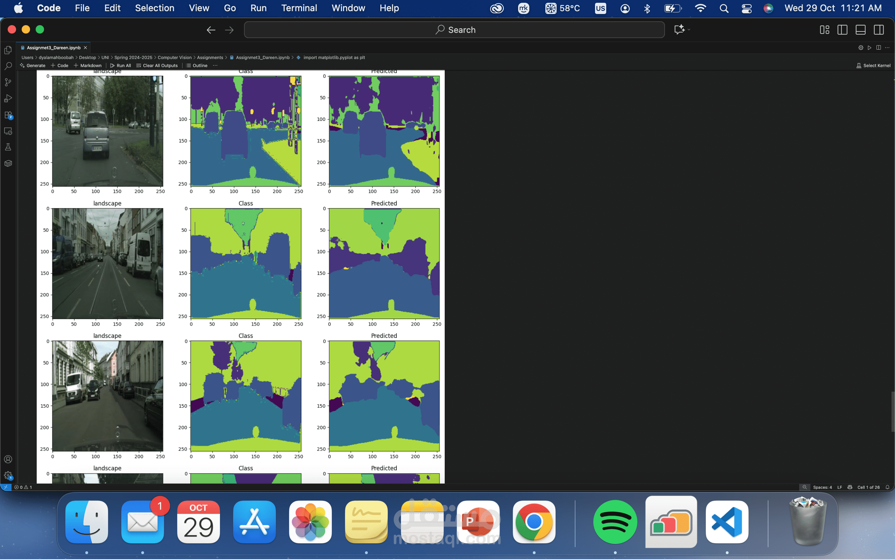Image resolution: width=895 pixels, height=559 pixels.
Task: Expand the notebook toolbar more actions ellipsis
Action: 215,65
